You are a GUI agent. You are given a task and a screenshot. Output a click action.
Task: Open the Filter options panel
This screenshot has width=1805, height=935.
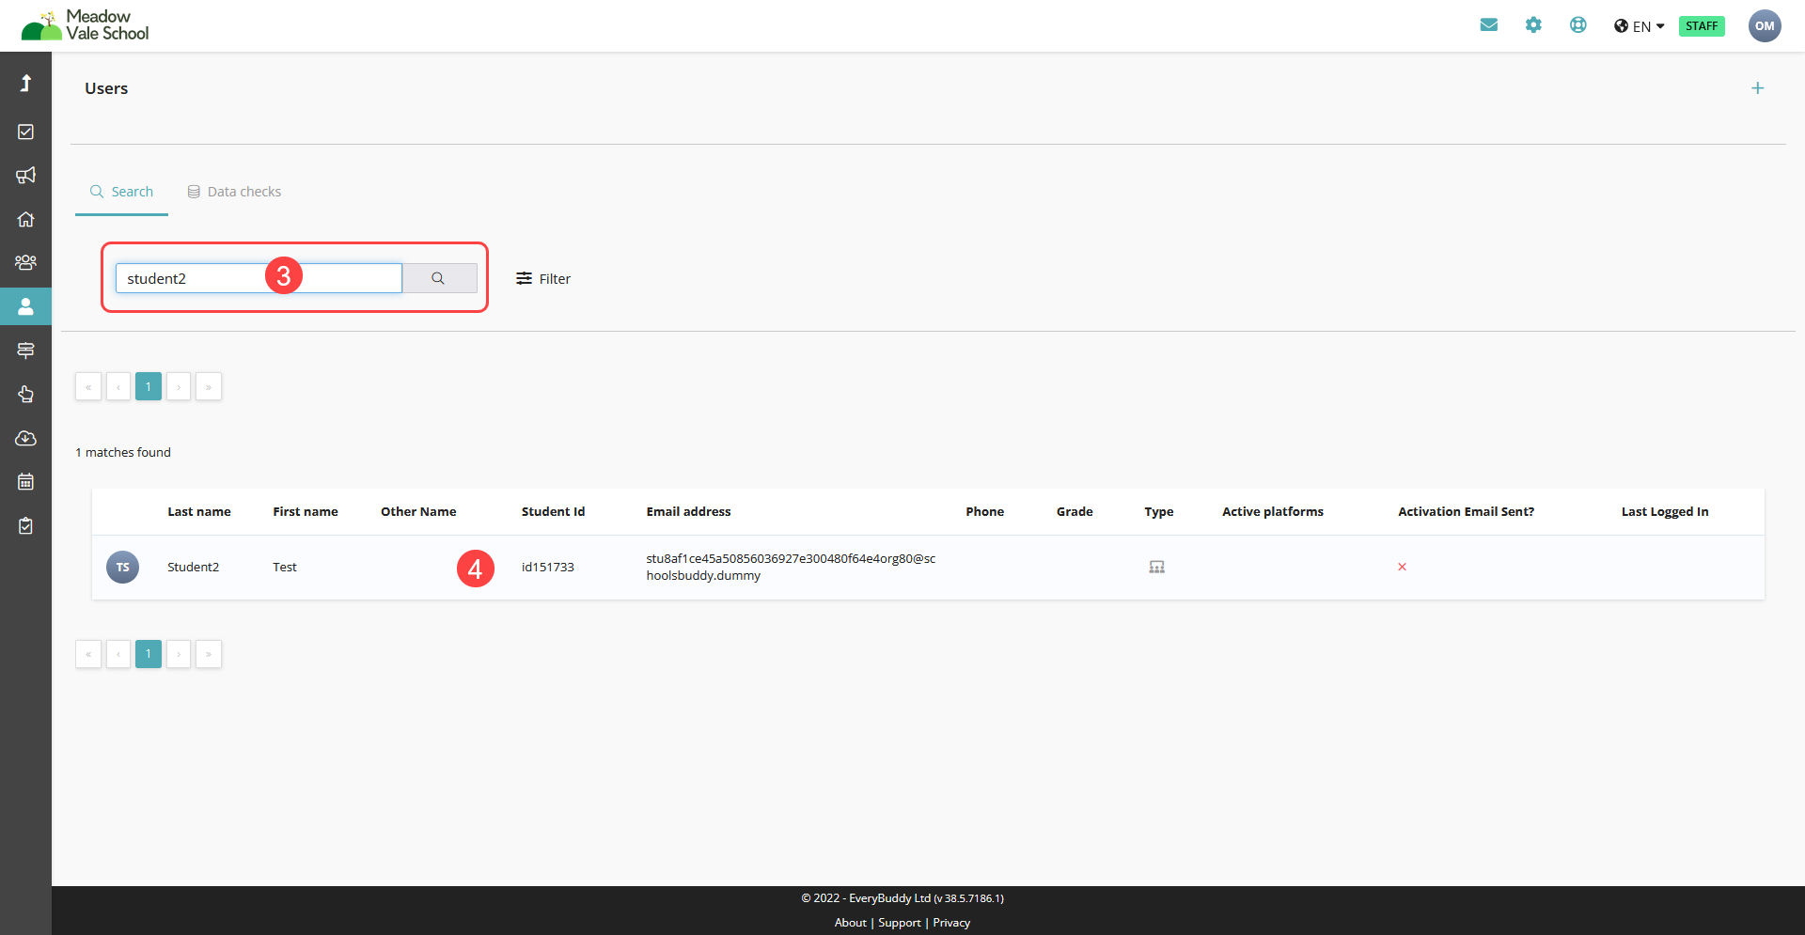tap(543, 279)
